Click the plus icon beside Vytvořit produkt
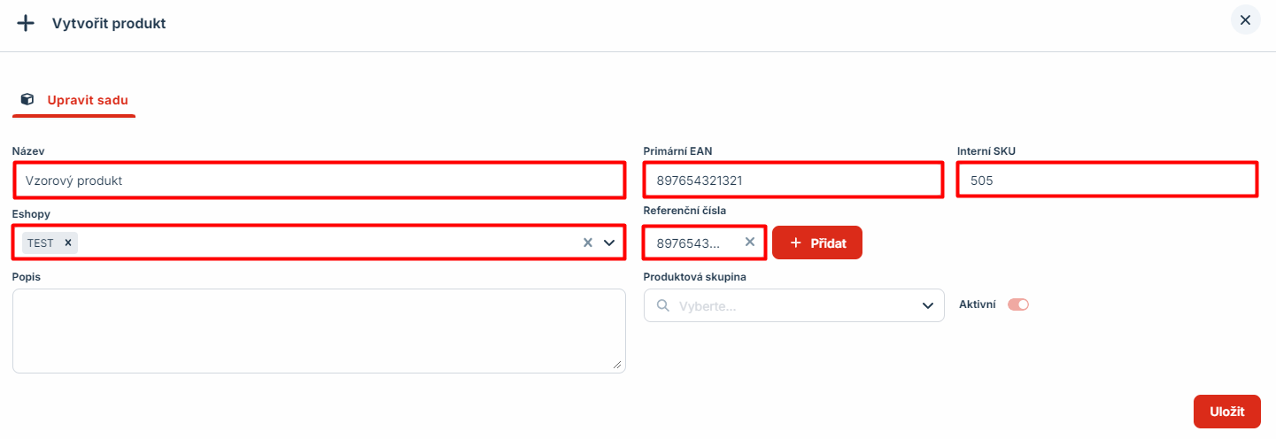 click(x=26, y=23)
